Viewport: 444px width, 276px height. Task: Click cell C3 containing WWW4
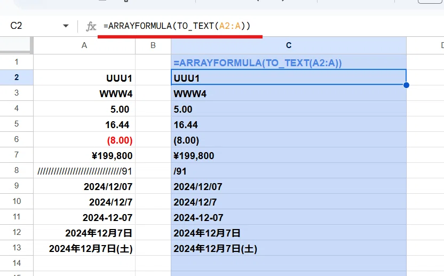[289, 93]
